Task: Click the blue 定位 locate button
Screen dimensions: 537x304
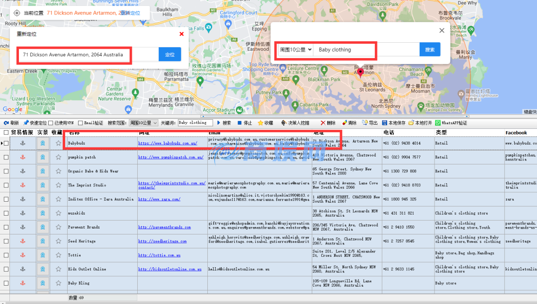Action: 170,55
